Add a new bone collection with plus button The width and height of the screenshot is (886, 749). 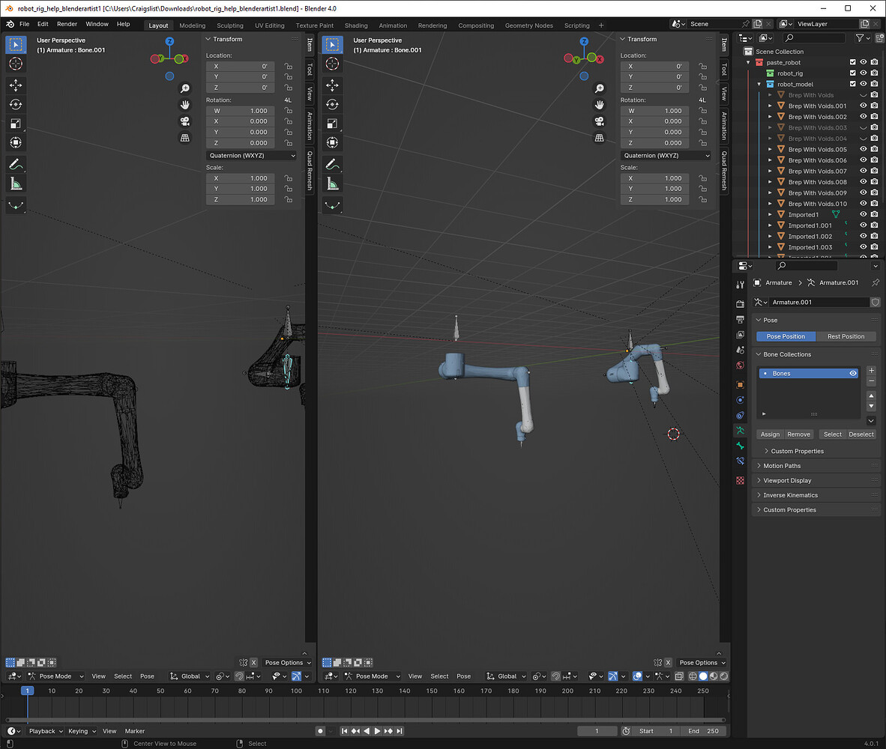point(871,371)
